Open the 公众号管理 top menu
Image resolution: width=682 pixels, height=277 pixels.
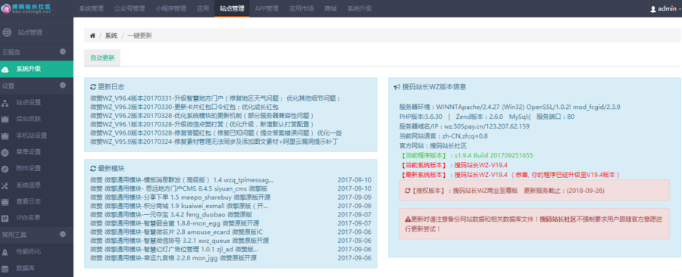coord(129,8)
